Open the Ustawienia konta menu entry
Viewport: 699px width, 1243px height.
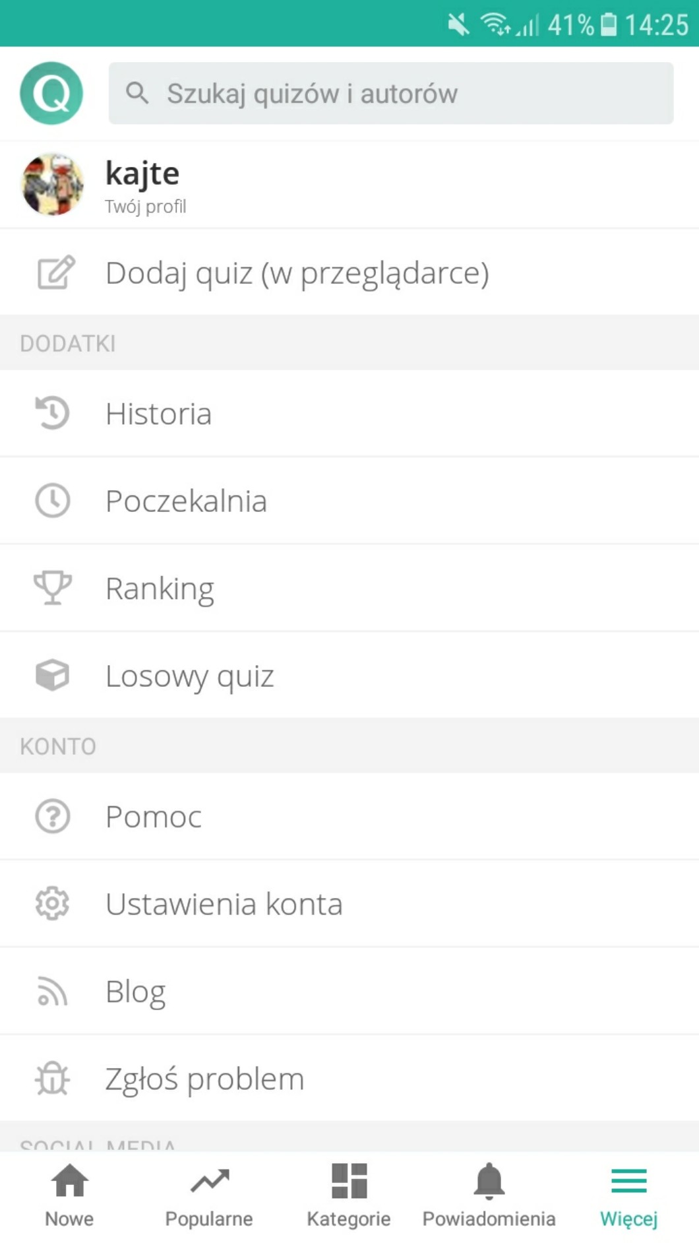[x=224, y=904]
